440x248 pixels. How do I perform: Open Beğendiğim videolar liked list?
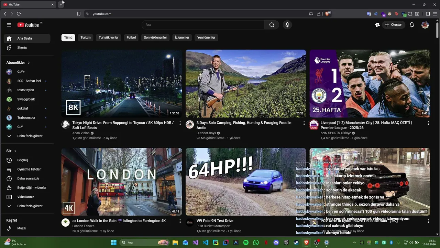[27, 188]
